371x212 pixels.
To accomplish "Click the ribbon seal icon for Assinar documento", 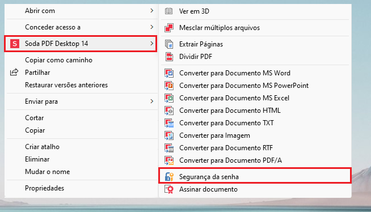I will 169,189.
